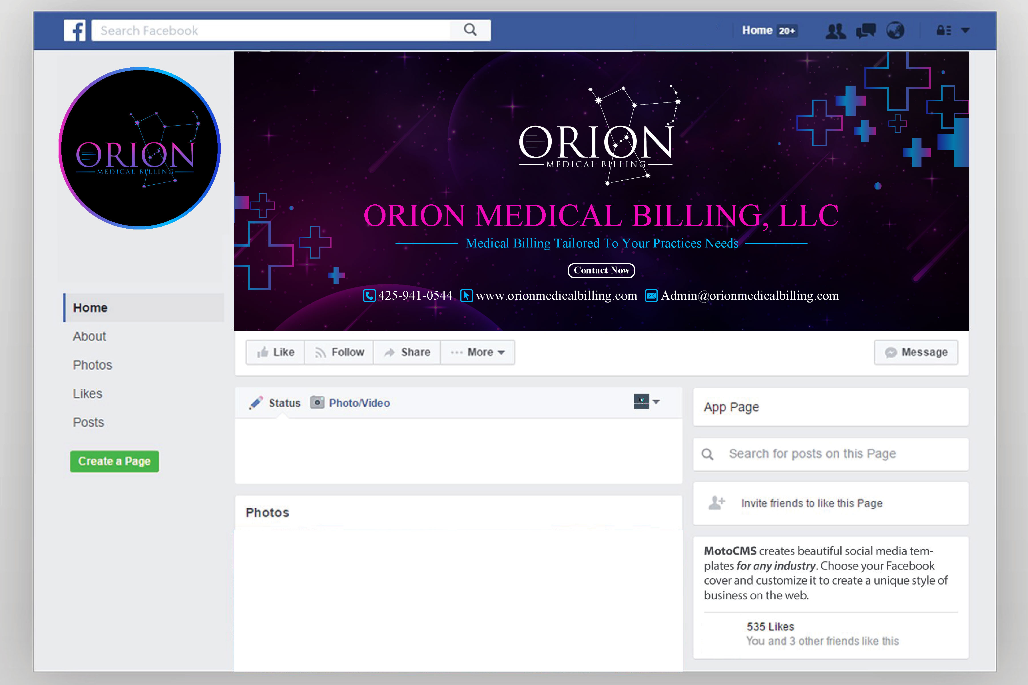The width and height of the screenshot is (1028, 685).
Task: Open privacy shortcuts lock icon
Action: tap(943, 30)
